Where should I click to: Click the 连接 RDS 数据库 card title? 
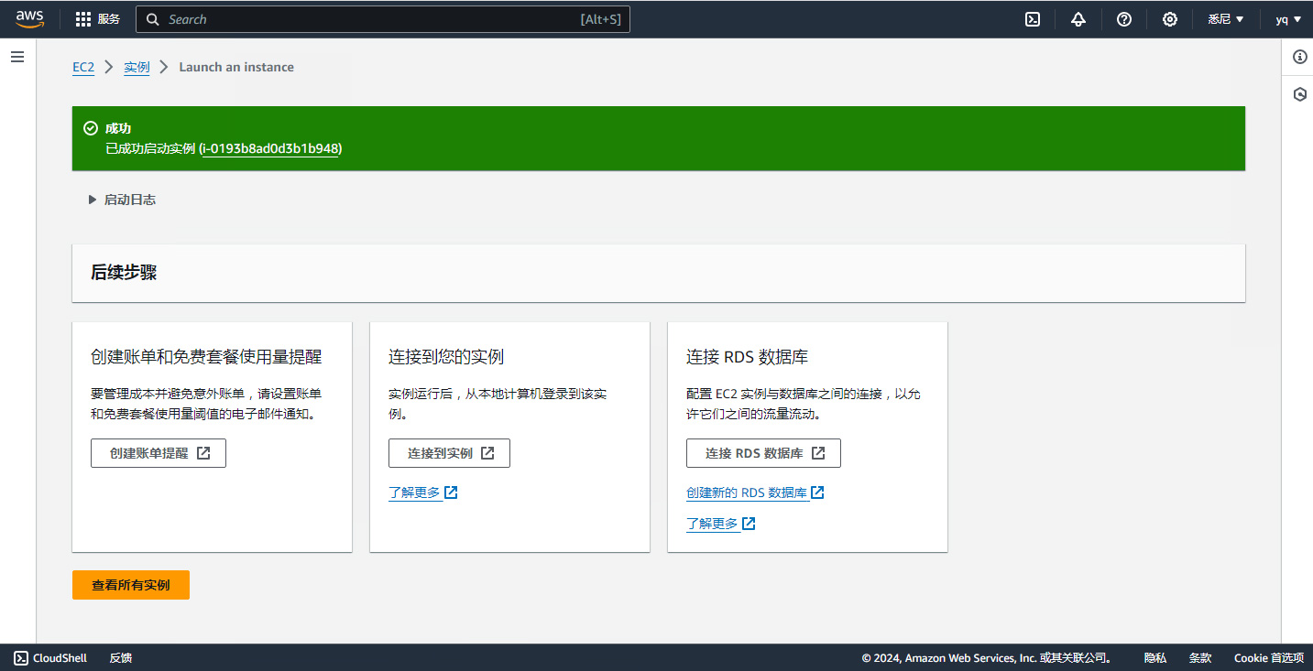pyautogui.click(x=747, y=357)
